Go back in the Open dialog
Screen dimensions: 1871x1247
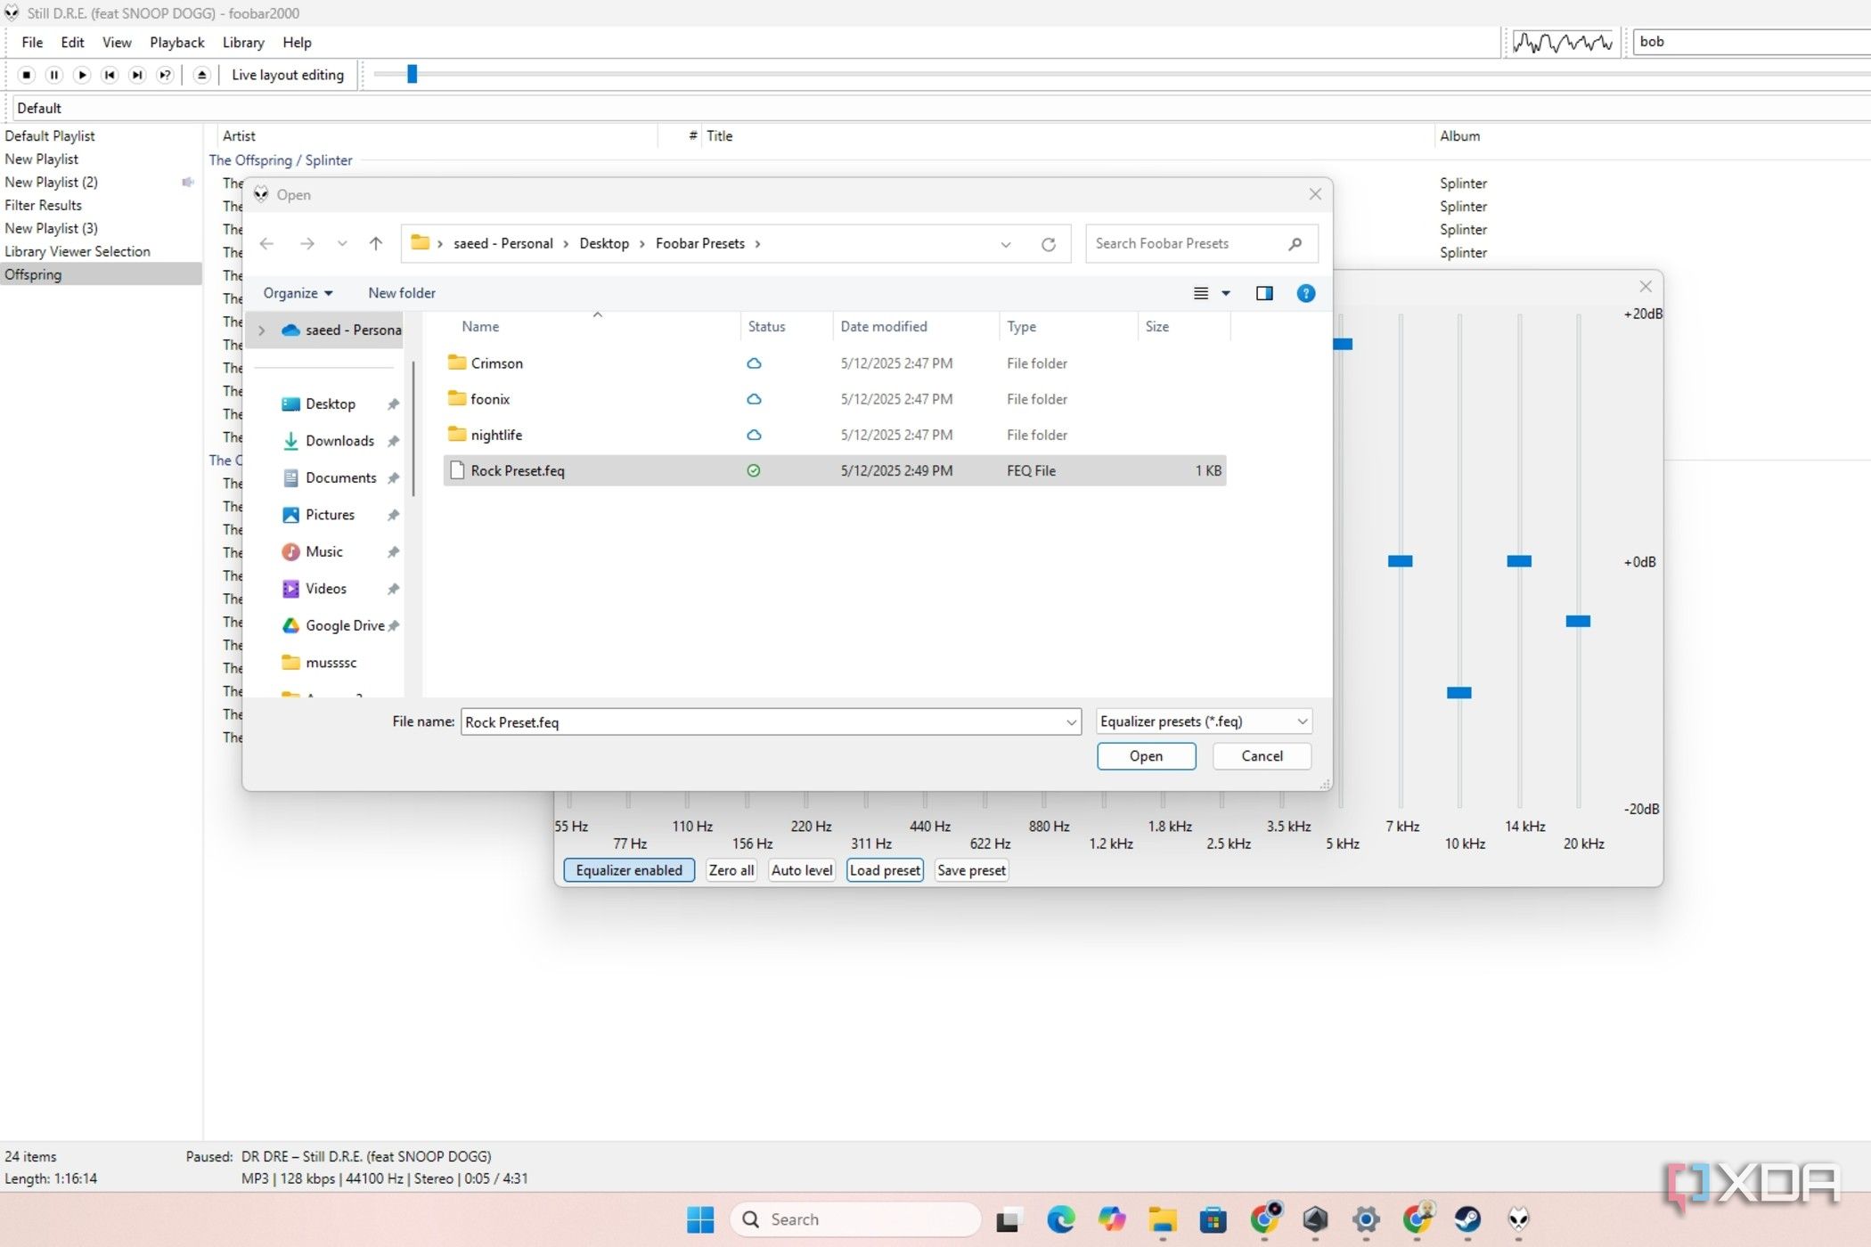[266, 243]
